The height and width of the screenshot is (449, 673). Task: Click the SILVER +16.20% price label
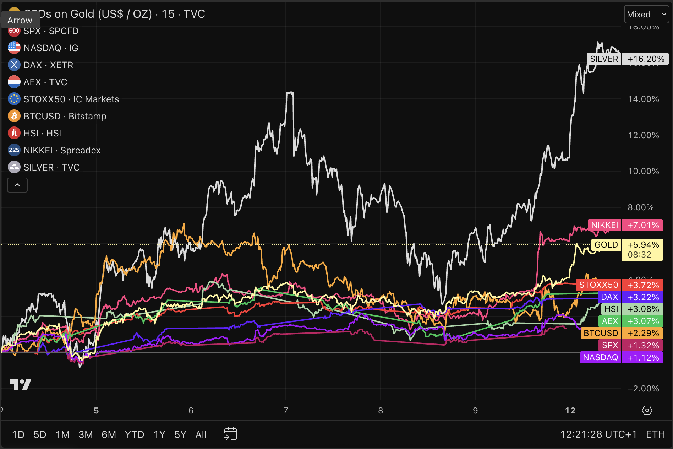[628, 59]
